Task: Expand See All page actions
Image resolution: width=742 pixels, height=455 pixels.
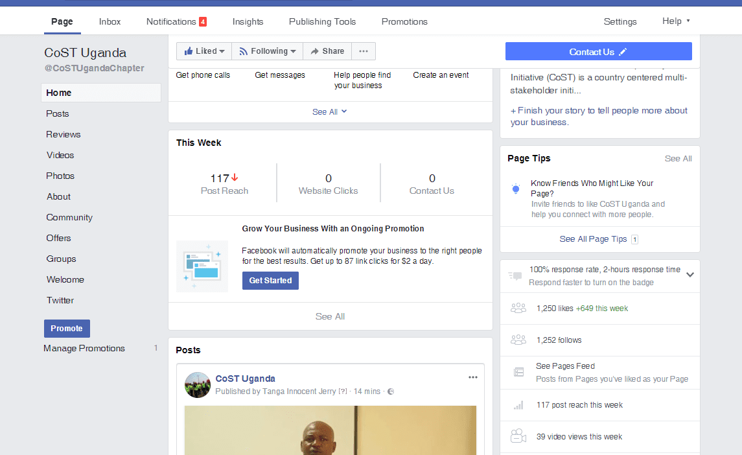Action: (330, 111)
